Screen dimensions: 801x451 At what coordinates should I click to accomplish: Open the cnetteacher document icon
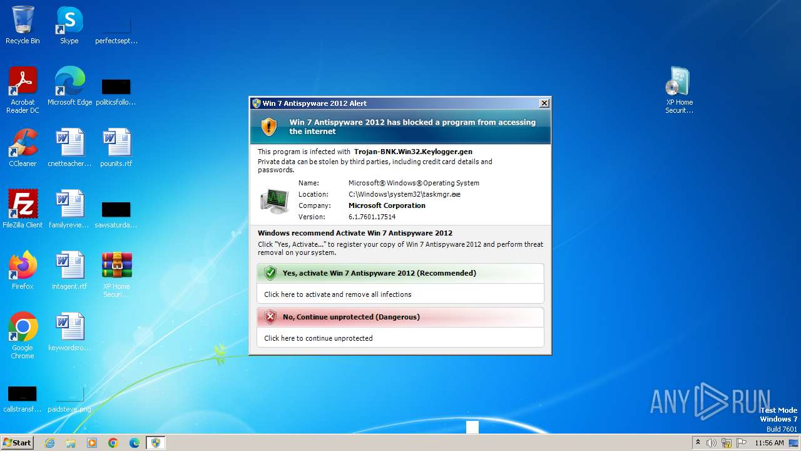[x=69, y=148]
